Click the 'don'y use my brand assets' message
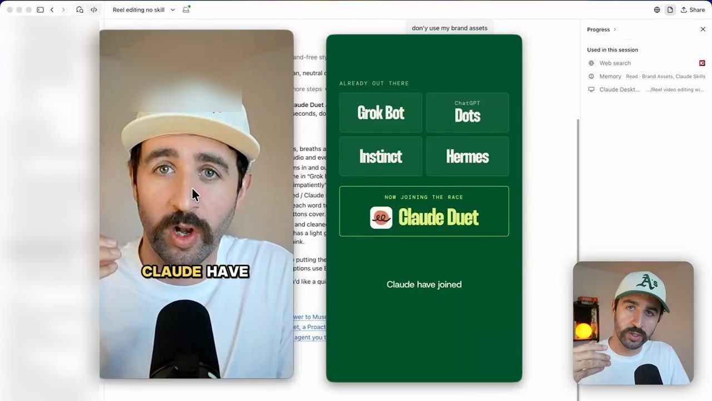Viewport: 712px width, 401px height. (449, 28)
